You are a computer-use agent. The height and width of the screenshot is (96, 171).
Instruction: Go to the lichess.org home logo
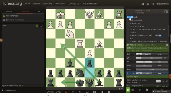pyautogui.click(x=12, y=3)
